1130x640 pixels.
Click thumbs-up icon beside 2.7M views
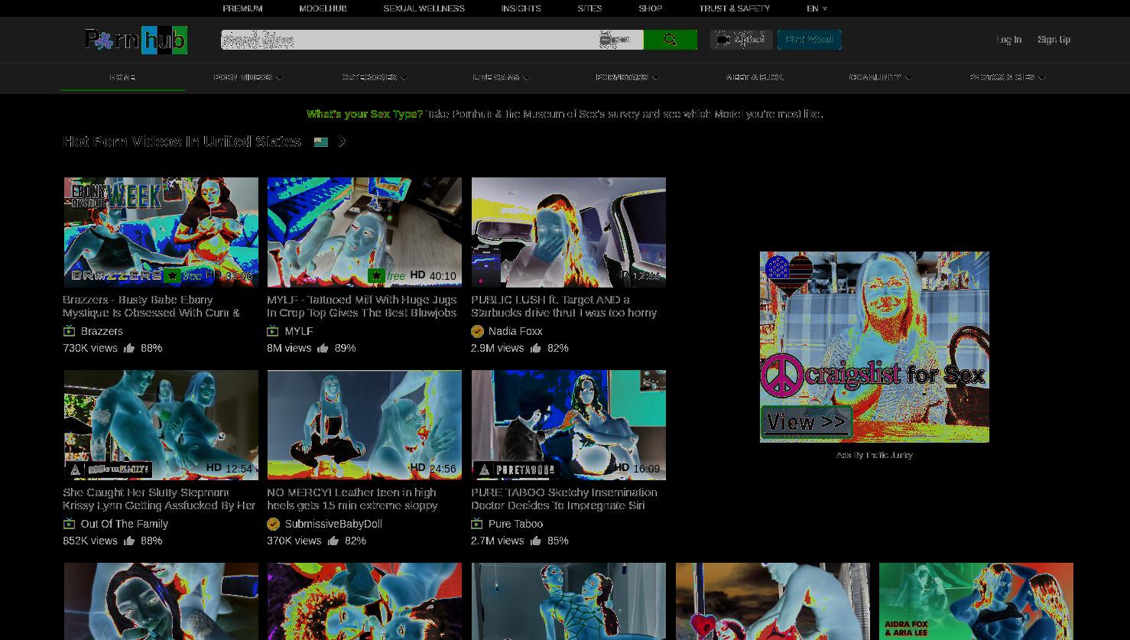[x=535, y=541]
